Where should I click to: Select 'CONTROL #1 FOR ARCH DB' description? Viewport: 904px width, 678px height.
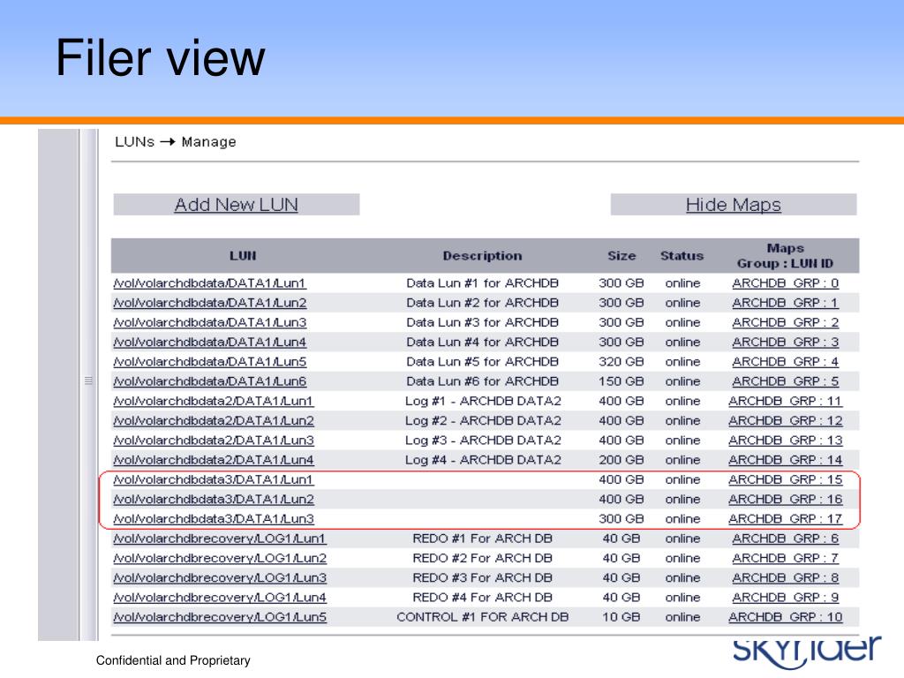(483, 616)
